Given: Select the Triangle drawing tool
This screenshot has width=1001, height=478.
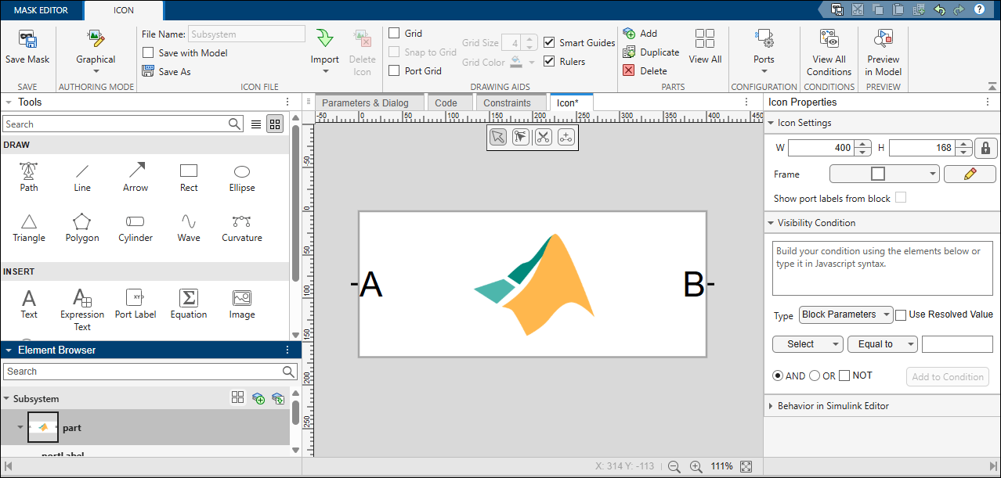Looking at the screenshot, I should pos(29,228).
